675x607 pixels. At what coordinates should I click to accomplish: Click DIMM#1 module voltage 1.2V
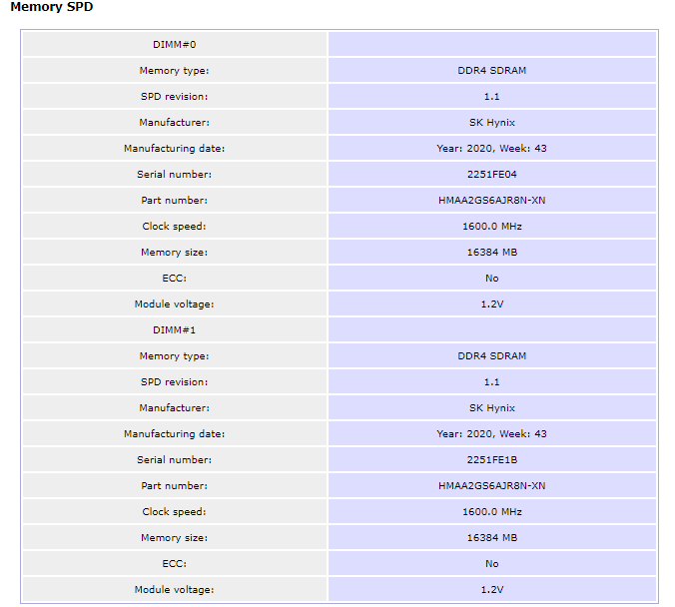492,590
